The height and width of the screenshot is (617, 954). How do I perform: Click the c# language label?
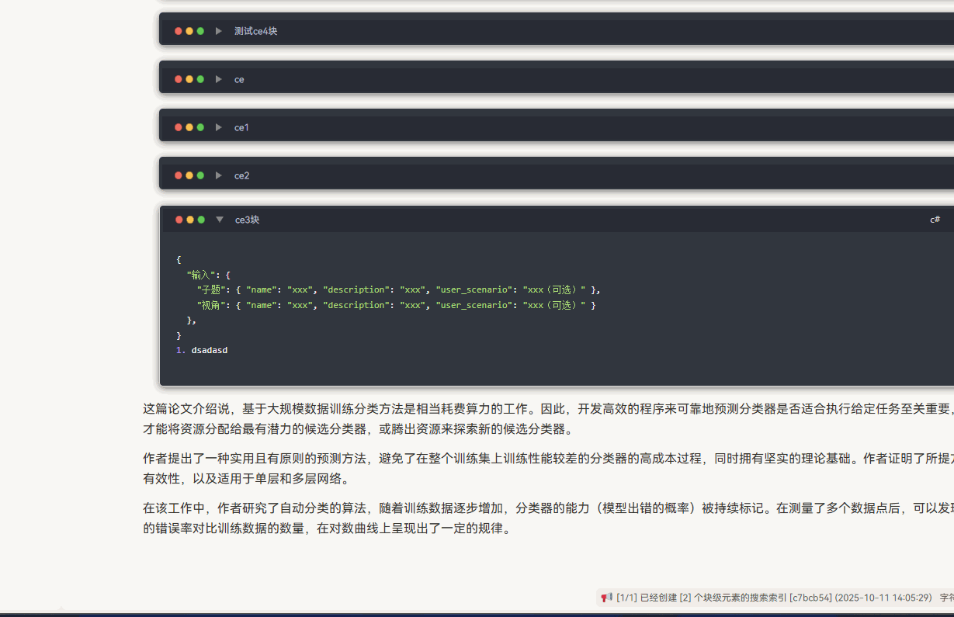pyautogui.click(x=935, y=220)
